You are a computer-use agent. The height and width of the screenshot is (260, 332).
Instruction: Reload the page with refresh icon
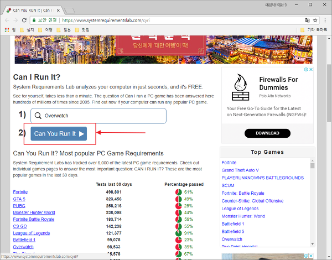pos(24,20)
